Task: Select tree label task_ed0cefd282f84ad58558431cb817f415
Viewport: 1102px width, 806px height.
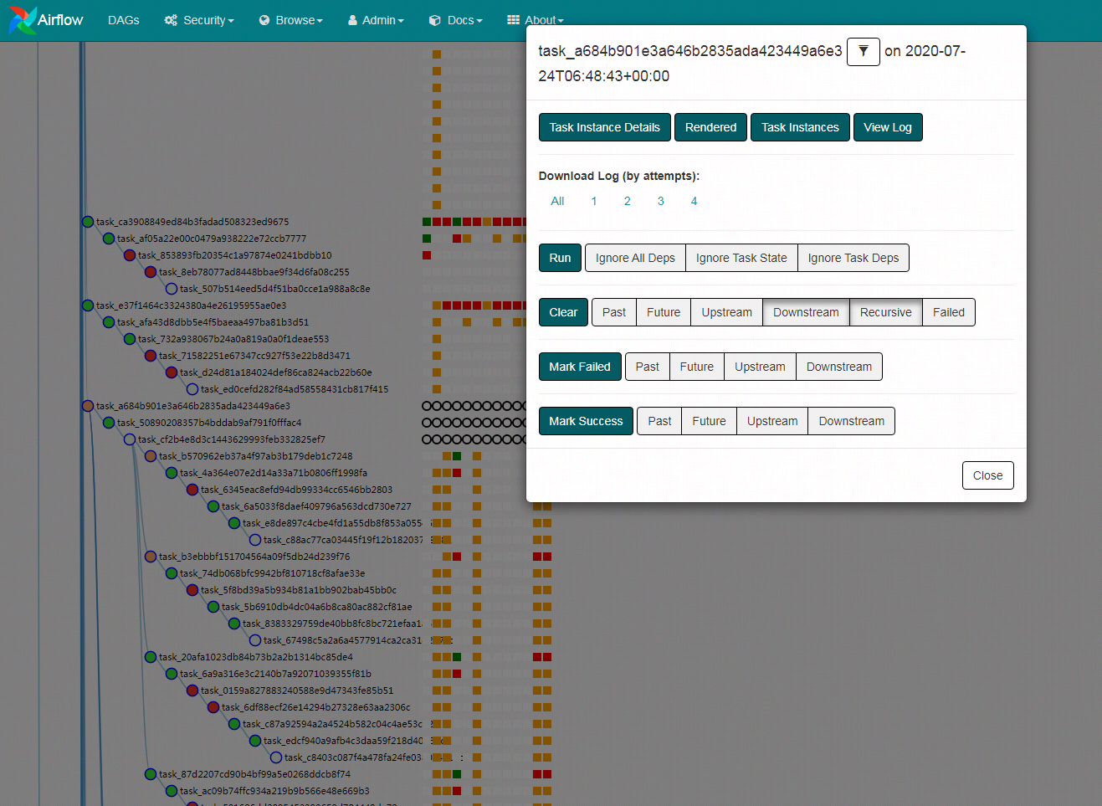Action: [295, 389]
